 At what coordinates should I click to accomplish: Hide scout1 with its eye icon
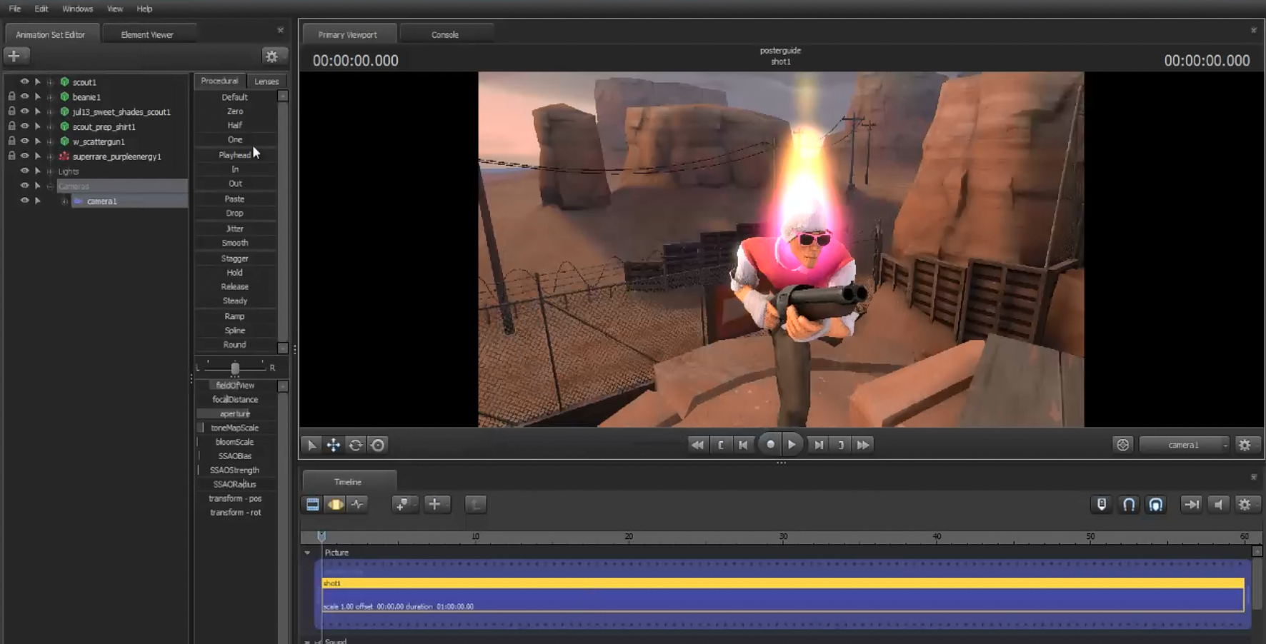[24, 81]
